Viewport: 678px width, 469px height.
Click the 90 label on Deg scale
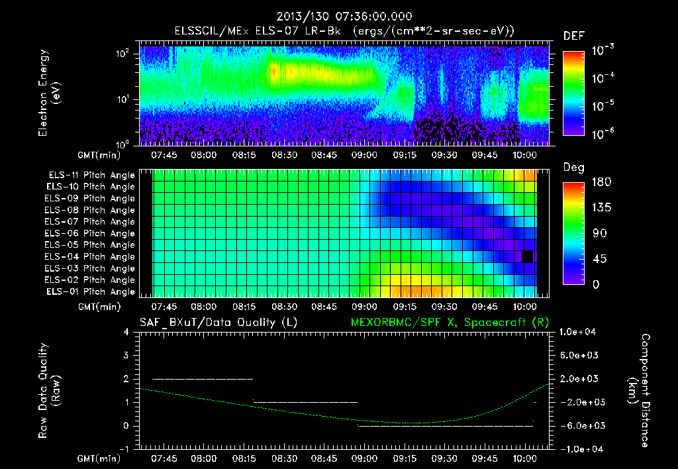pos(599,233)
